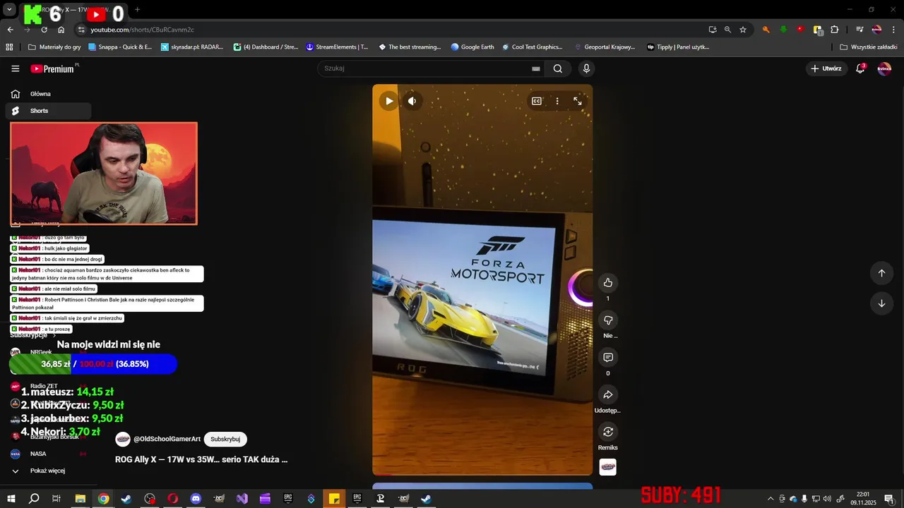This screenshot has height=508, width=904.
Task: Open the on-screen keyboard icon in search box
Action: (x=536, y=68)
